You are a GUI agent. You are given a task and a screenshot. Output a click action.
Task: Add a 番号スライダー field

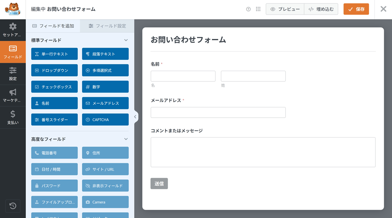click(x=55, y=120)
